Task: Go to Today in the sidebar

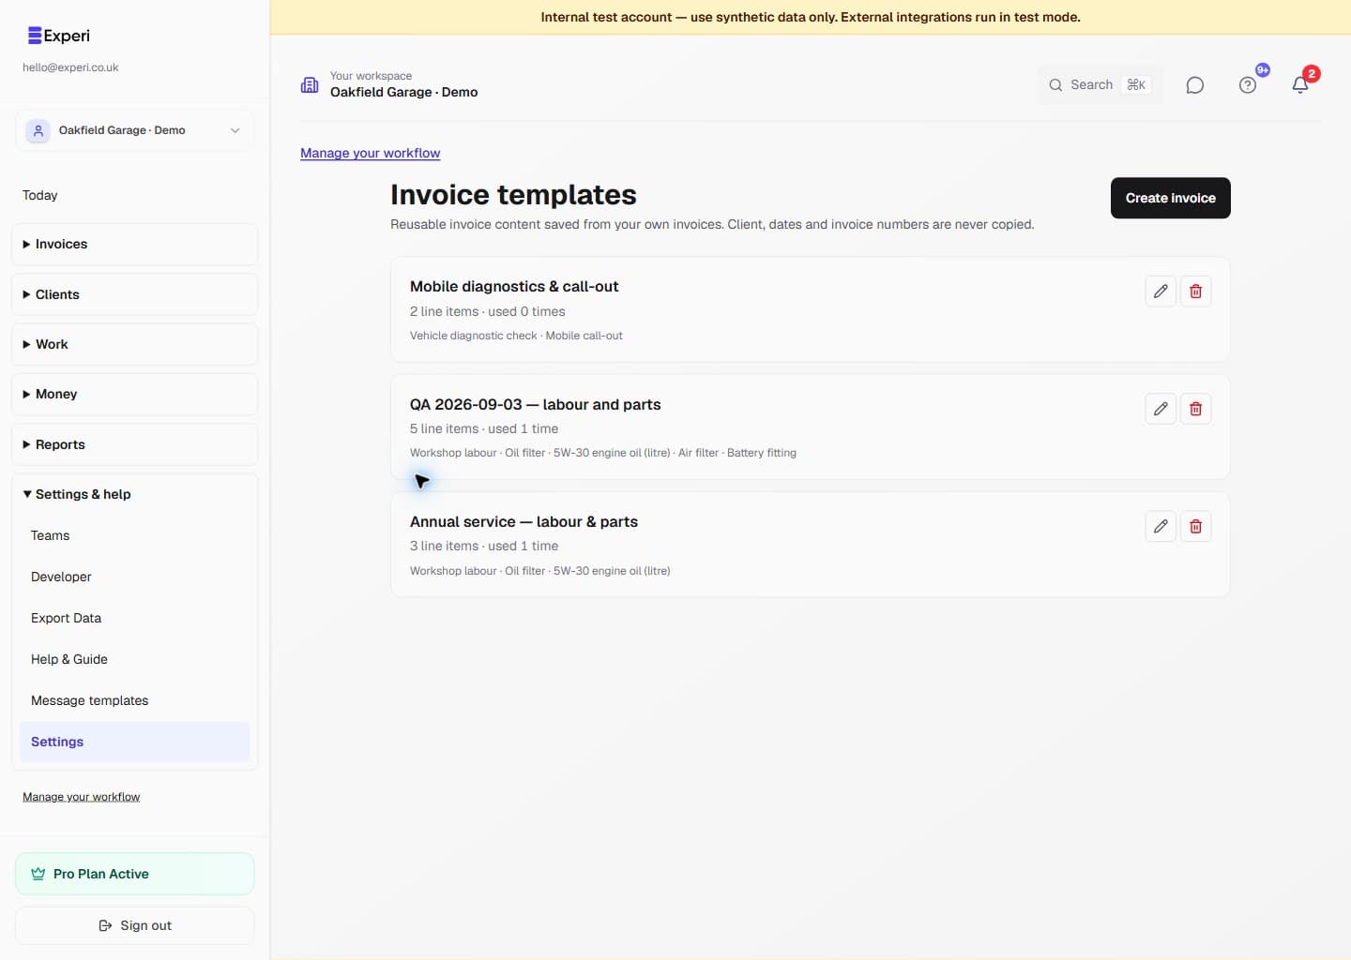Action: (40, 195)
